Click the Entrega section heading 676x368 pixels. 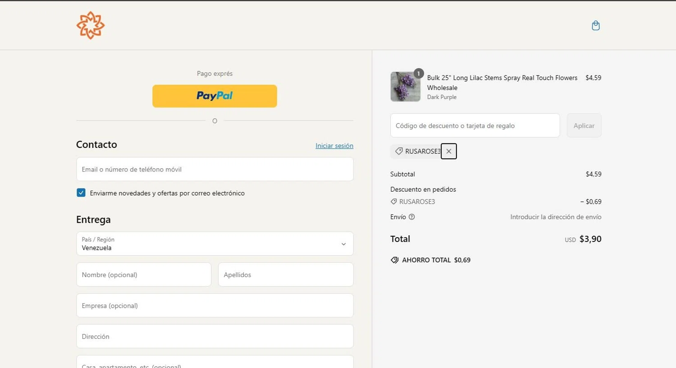point(93,220)
